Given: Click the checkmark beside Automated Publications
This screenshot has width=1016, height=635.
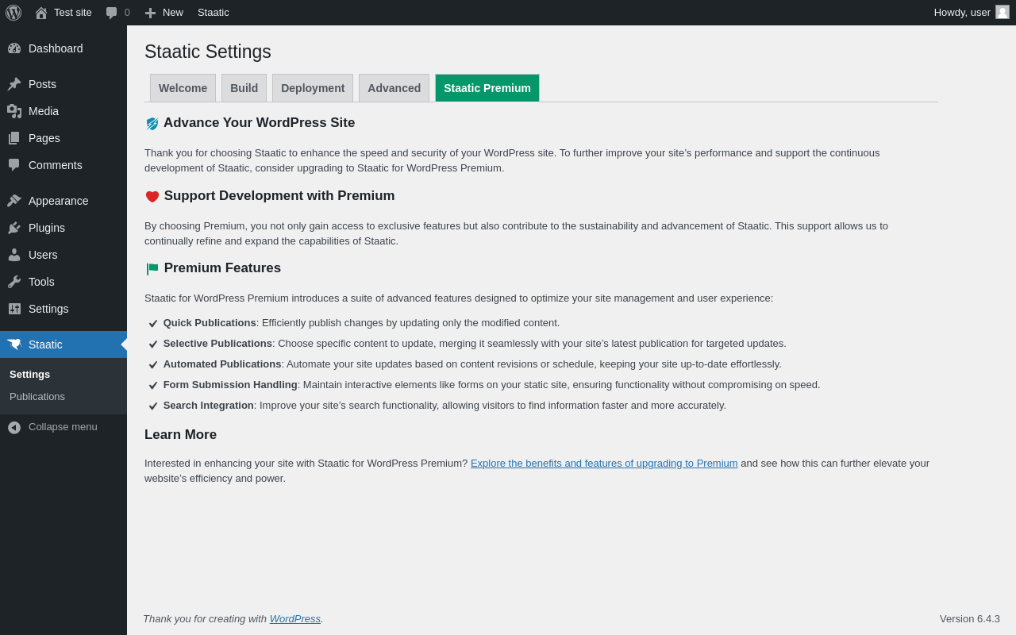Looking at the screenshot, I should [153, 365].
